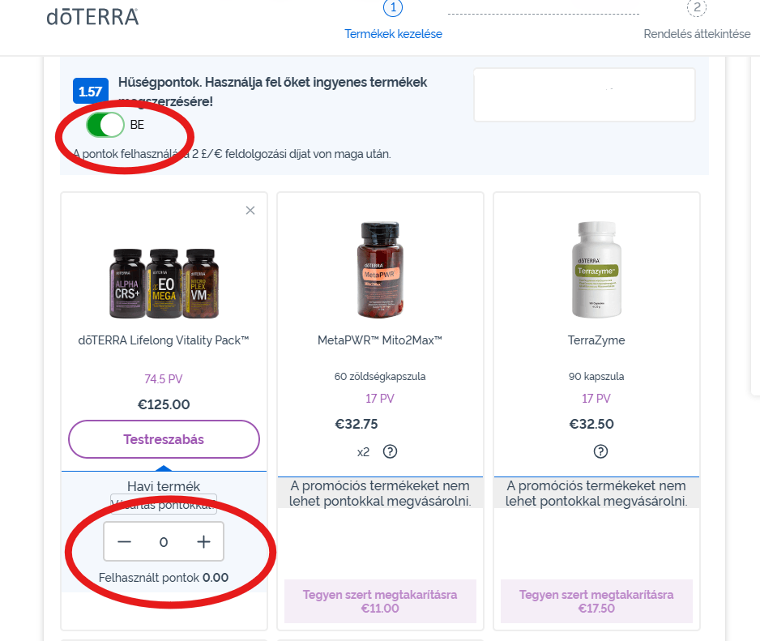Toggle loyalty points switch off

click(x=106, y=125)
